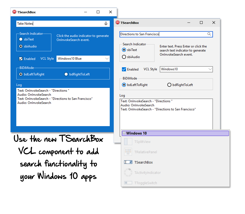Click the microphone audio indicator in blue window

click(x=106, y=23)
